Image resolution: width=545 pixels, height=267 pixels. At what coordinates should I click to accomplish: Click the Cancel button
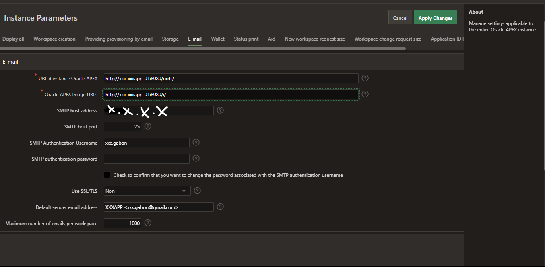(400, 18)
